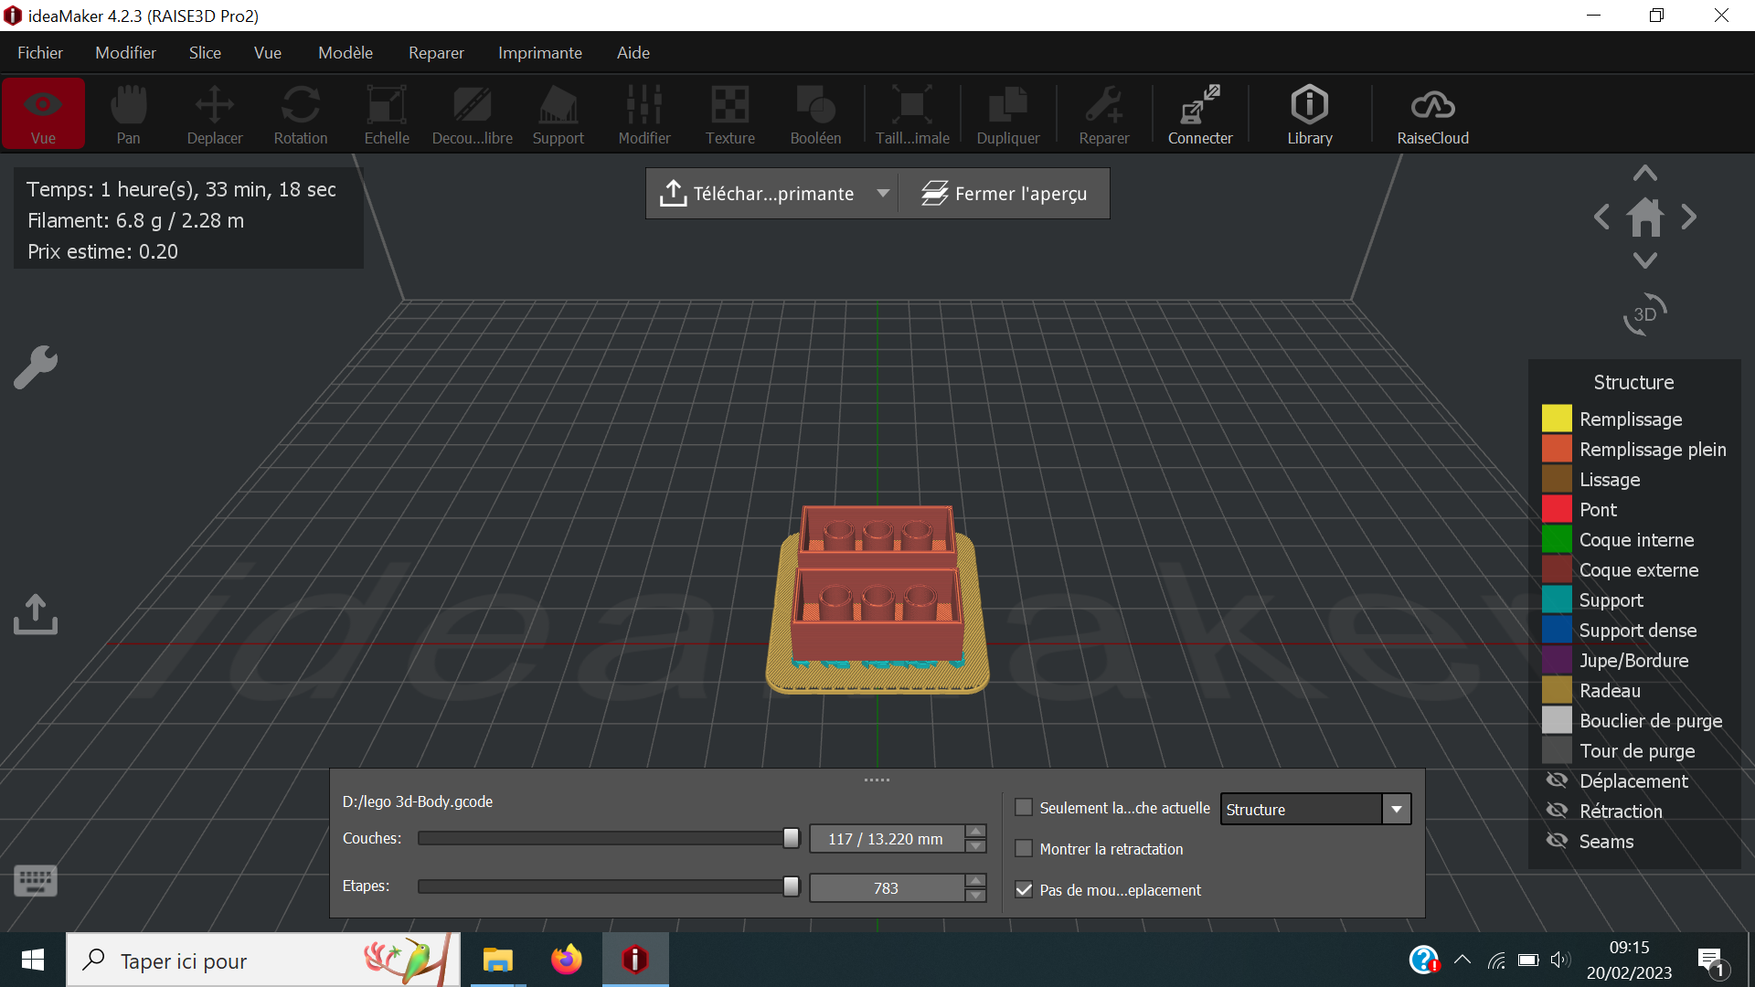The height and width of the screenshot is (987, 1755).
Task: Select the Echelle scale tool
Action: click(387, 114)
